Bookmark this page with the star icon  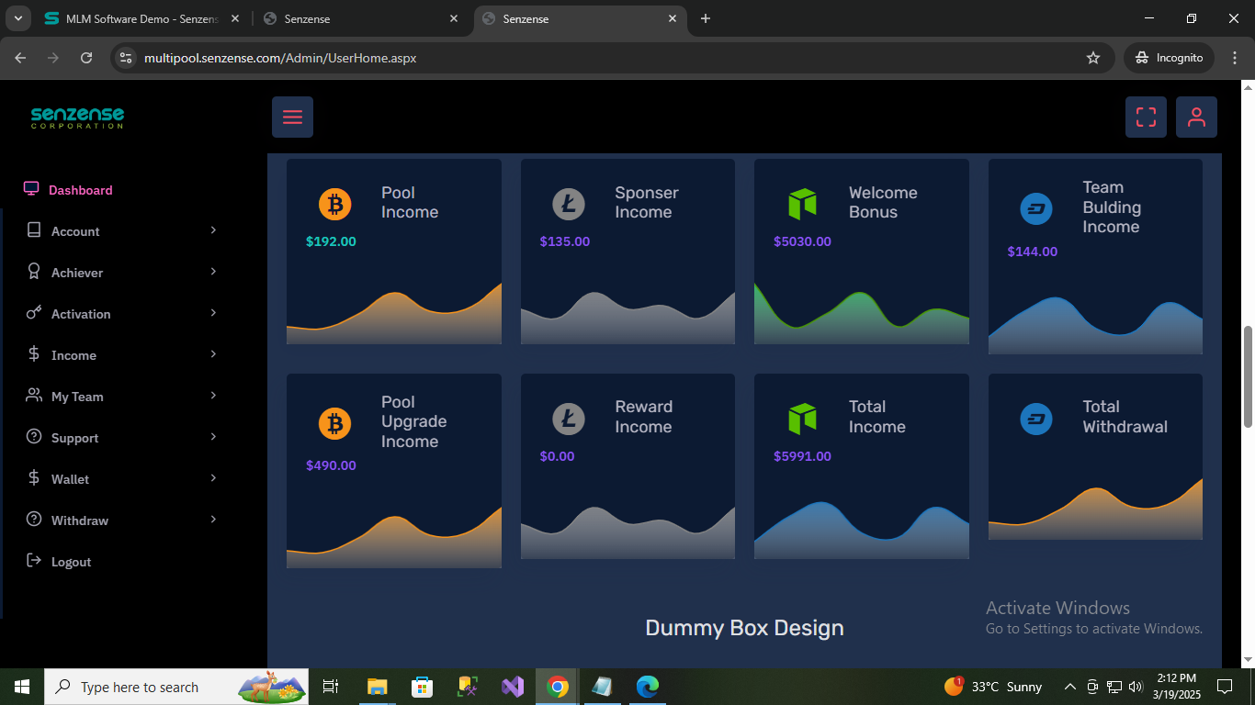(x=1093, y=58)
